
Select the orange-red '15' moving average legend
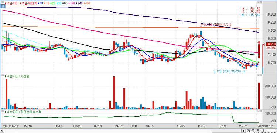47,3
